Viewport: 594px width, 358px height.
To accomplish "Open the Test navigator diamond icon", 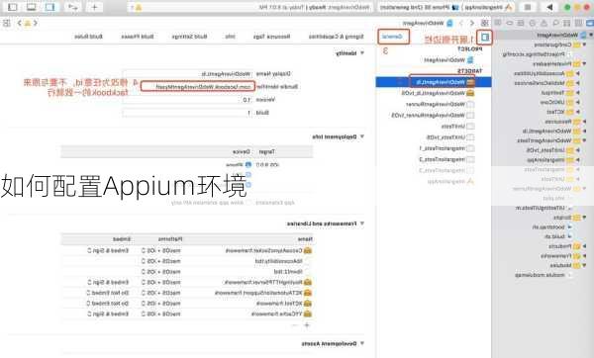I will [533, 23].
